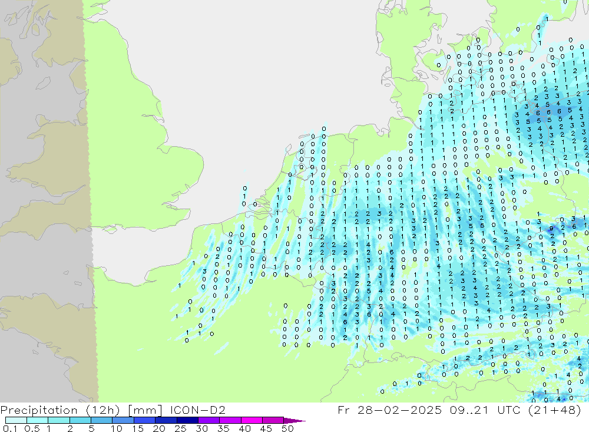Click the 'Precipitation (12h)' title text
Viewport: 589px width, 432px height.
[x=60, y=410]
